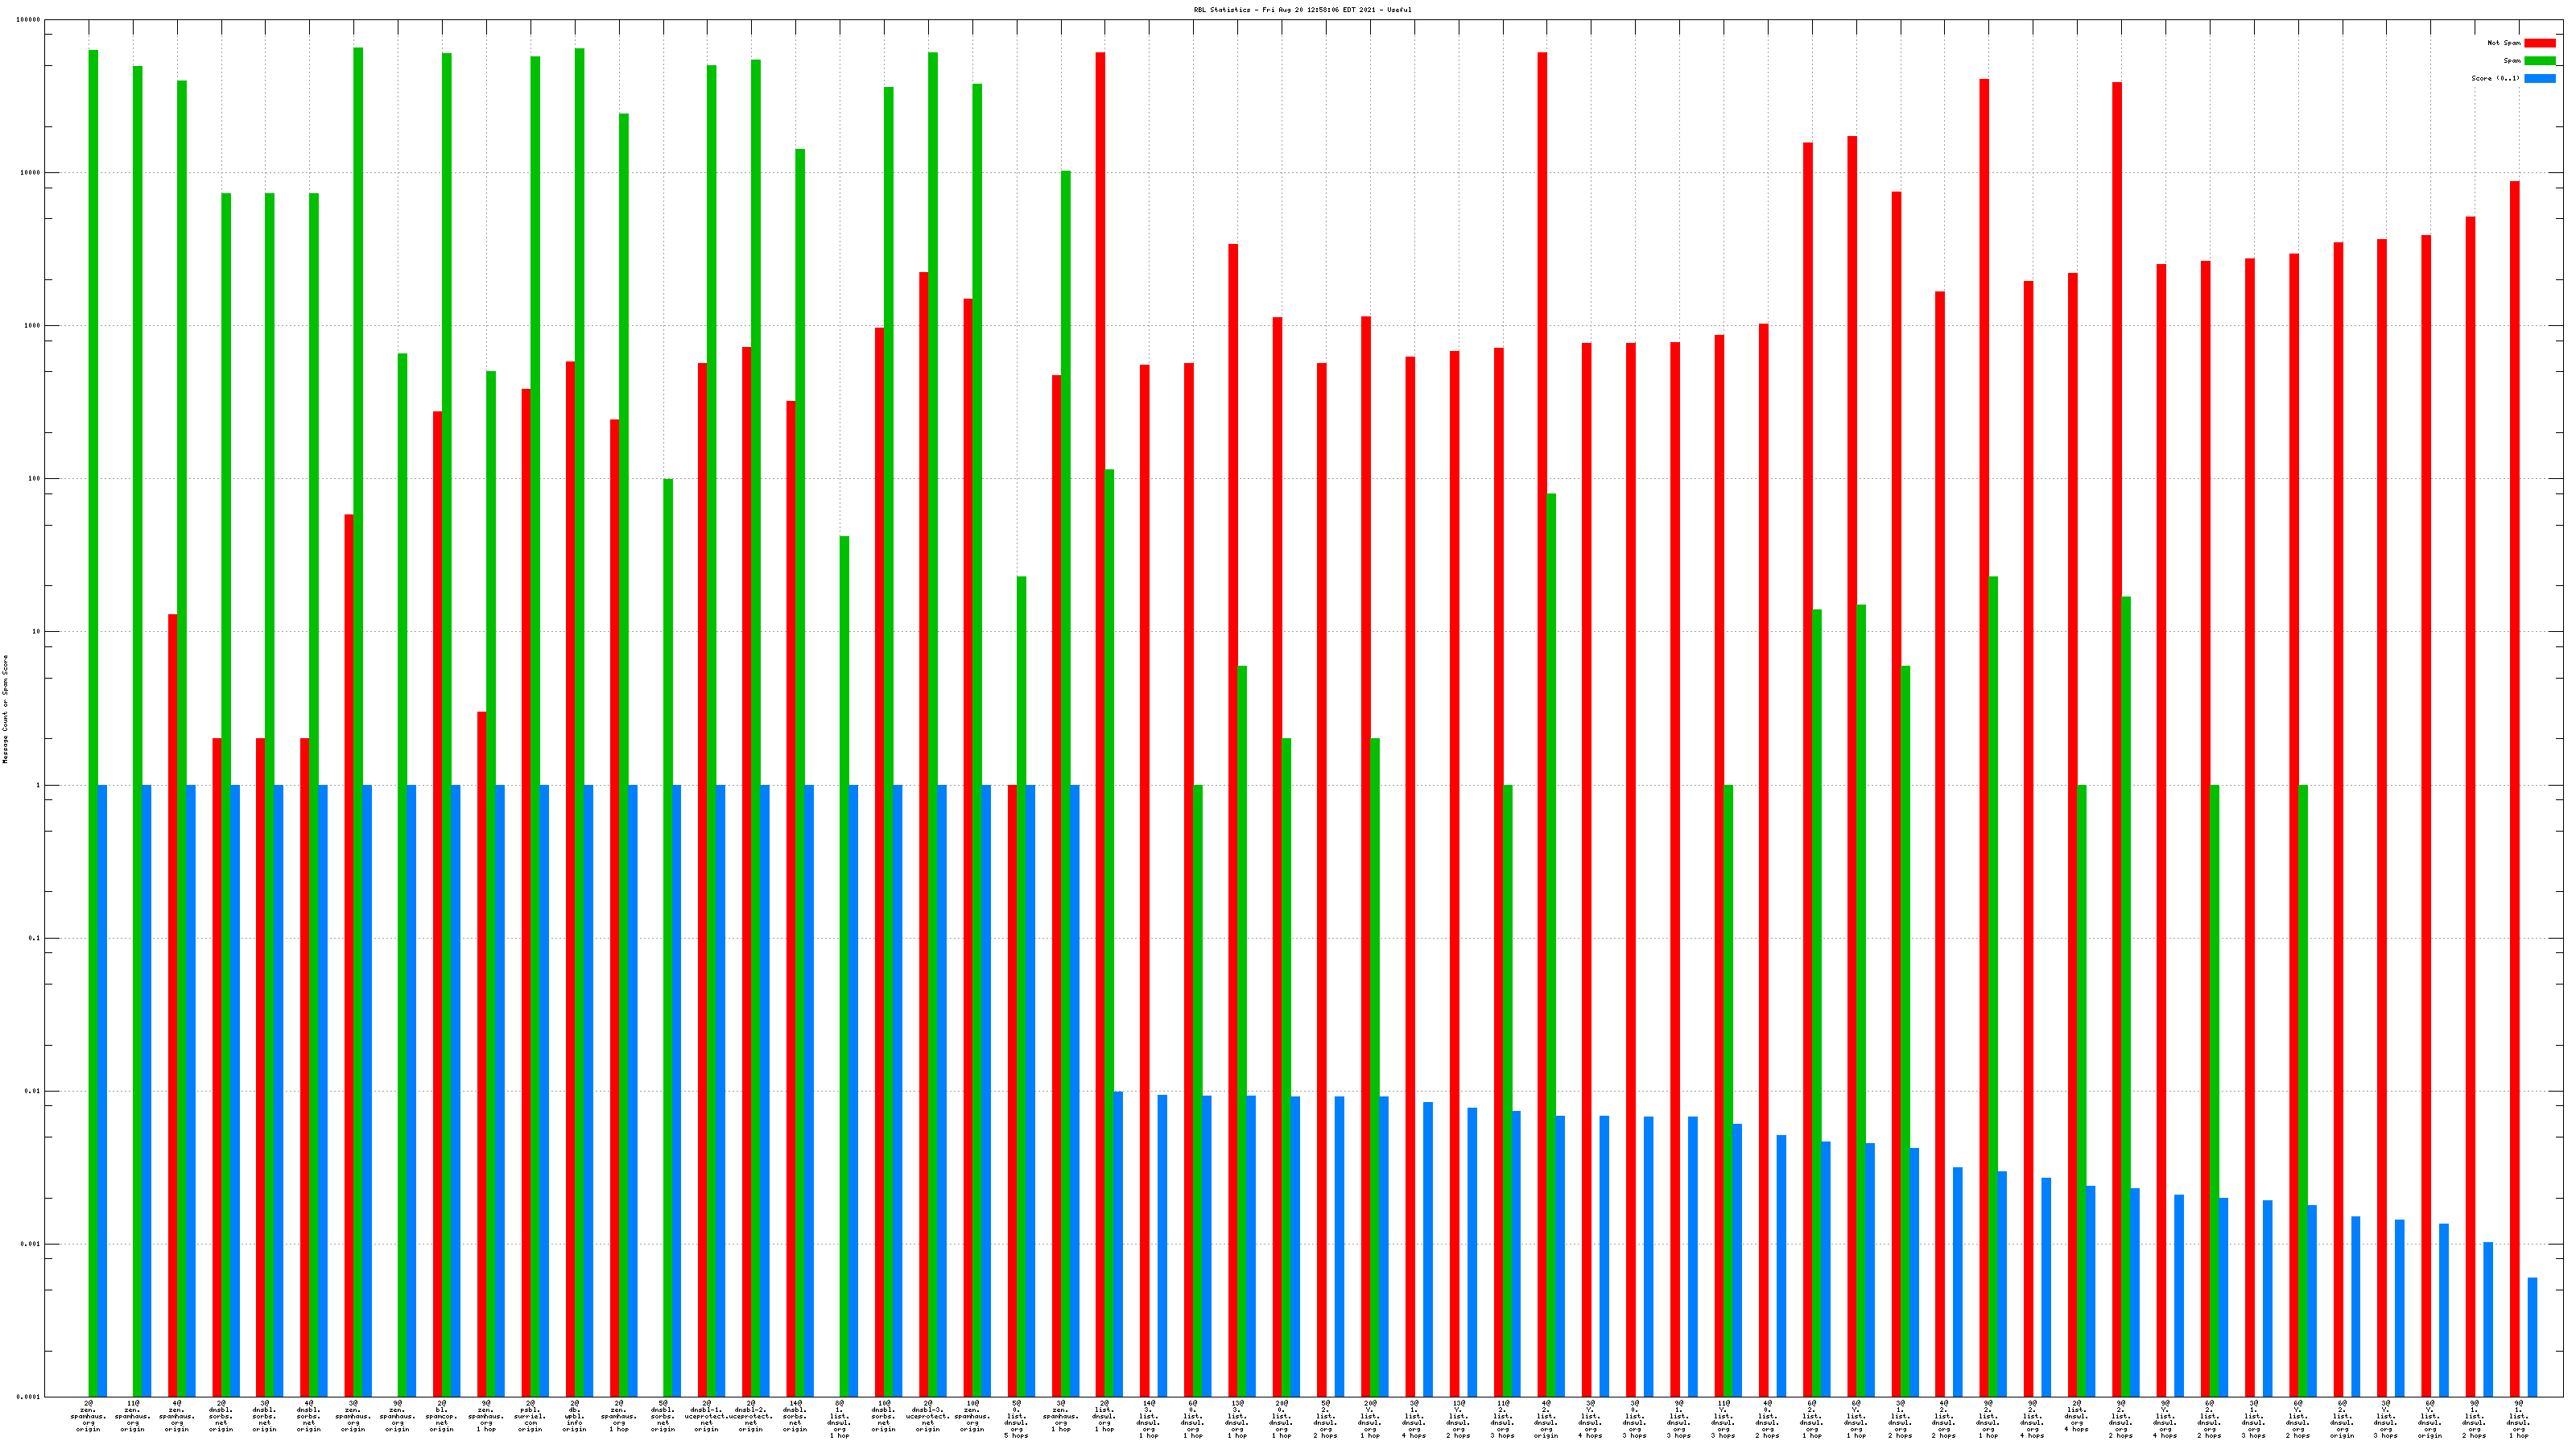Screen dimensions: 2576x1449
Task: Click the db.wpbl.info origin x-axis label
Action: pyautogui.click(x=574, y=1416)
